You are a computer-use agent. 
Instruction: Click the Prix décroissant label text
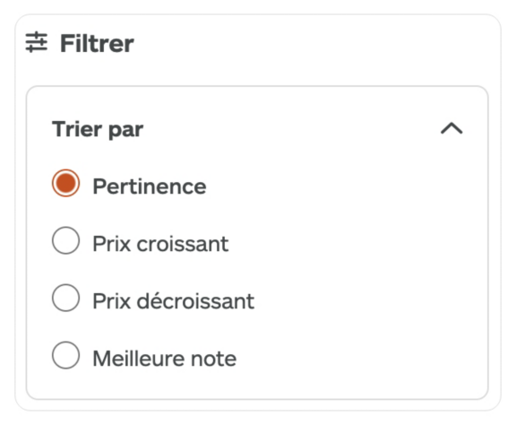[x=174, y=300]
